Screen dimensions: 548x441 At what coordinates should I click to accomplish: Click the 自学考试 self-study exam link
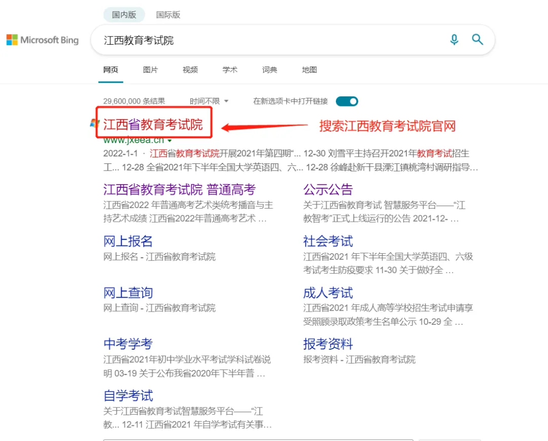[128, 396]
